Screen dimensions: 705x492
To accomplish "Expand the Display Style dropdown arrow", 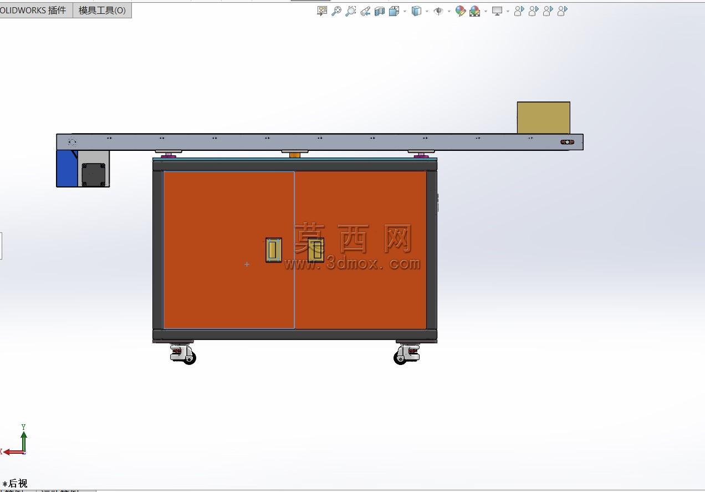I will click(427, 11).
